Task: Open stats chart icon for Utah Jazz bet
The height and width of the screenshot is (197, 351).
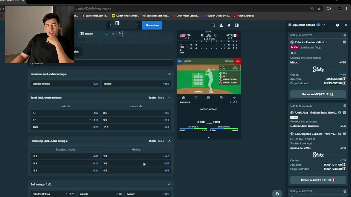Action: (x=344, y=112)
